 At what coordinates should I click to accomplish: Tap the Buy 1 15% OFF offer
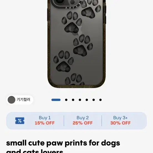45,120
